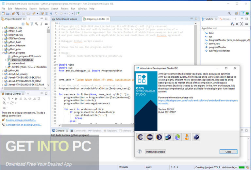Open Project Explorer view menu hamburger icon
251x170 pixels.
click(x=46, y=24)
